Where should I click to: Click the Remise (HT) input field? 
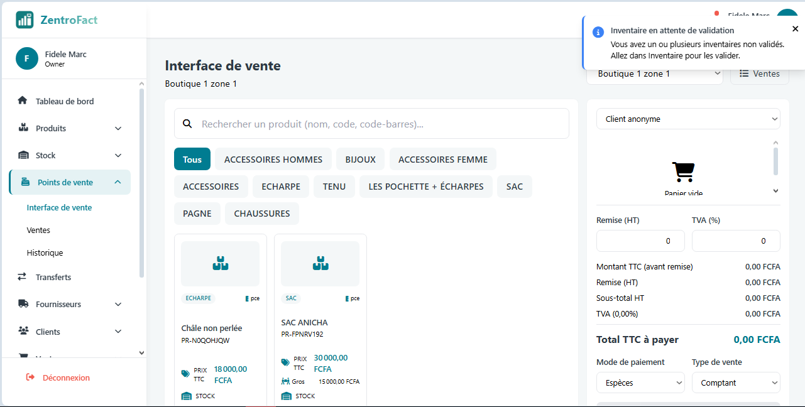tap(640, 241)
